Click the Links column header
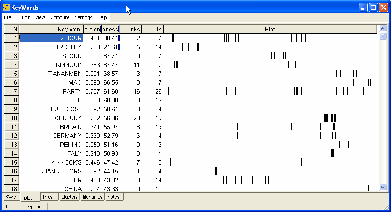The image size is (391, 212). tap(131, 29)
